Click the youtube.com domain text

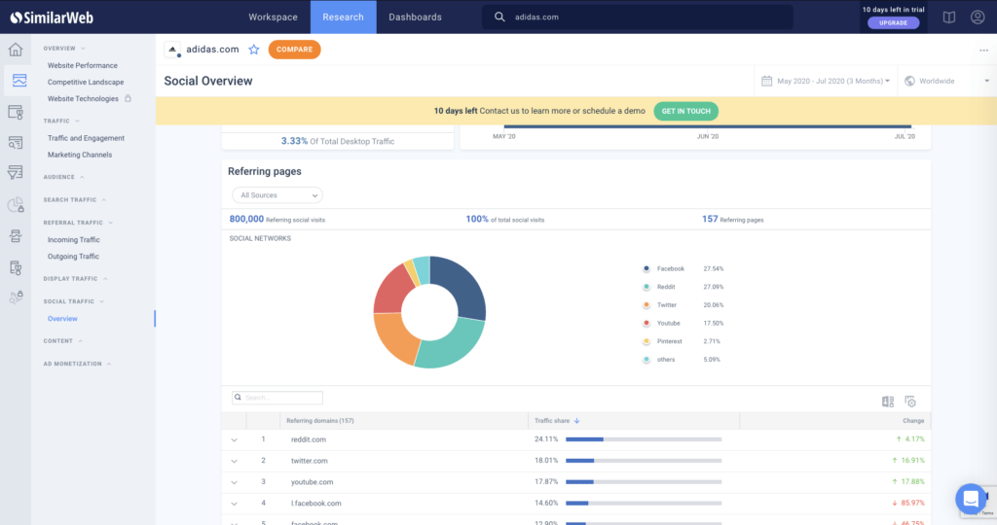[312, 482]
